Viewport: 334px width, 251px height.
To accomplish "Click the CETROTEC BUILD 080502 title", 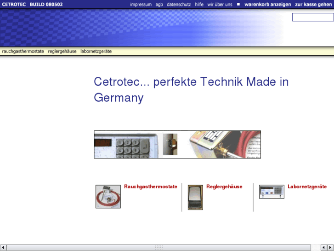I will pyautogui.click(x=32, y=5).
